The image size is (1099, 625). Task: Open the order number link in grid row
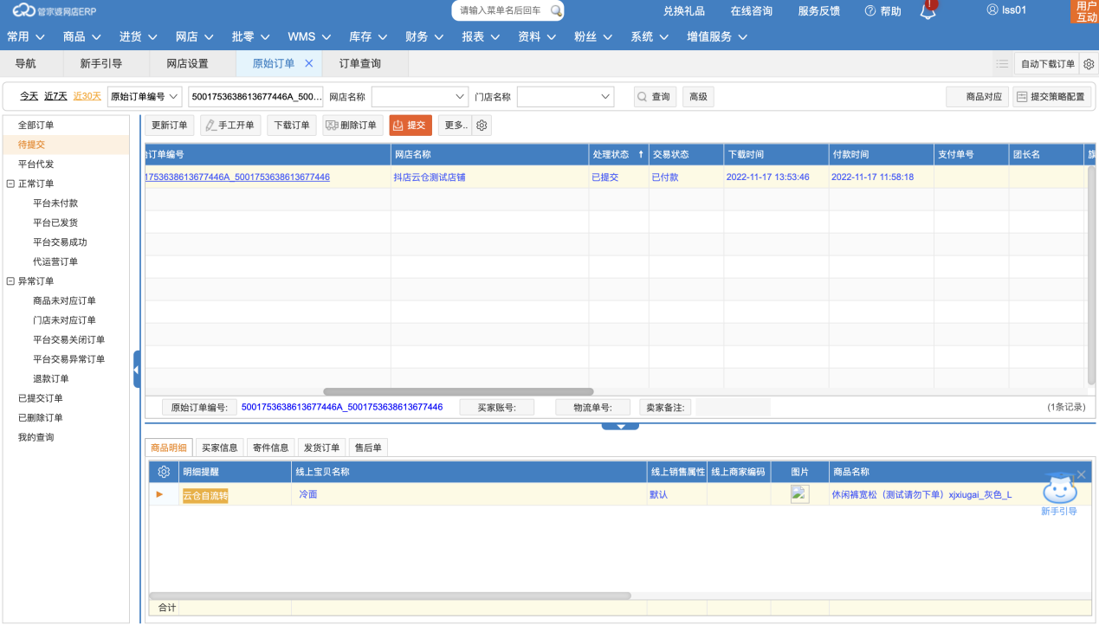(x=237, y=177)
